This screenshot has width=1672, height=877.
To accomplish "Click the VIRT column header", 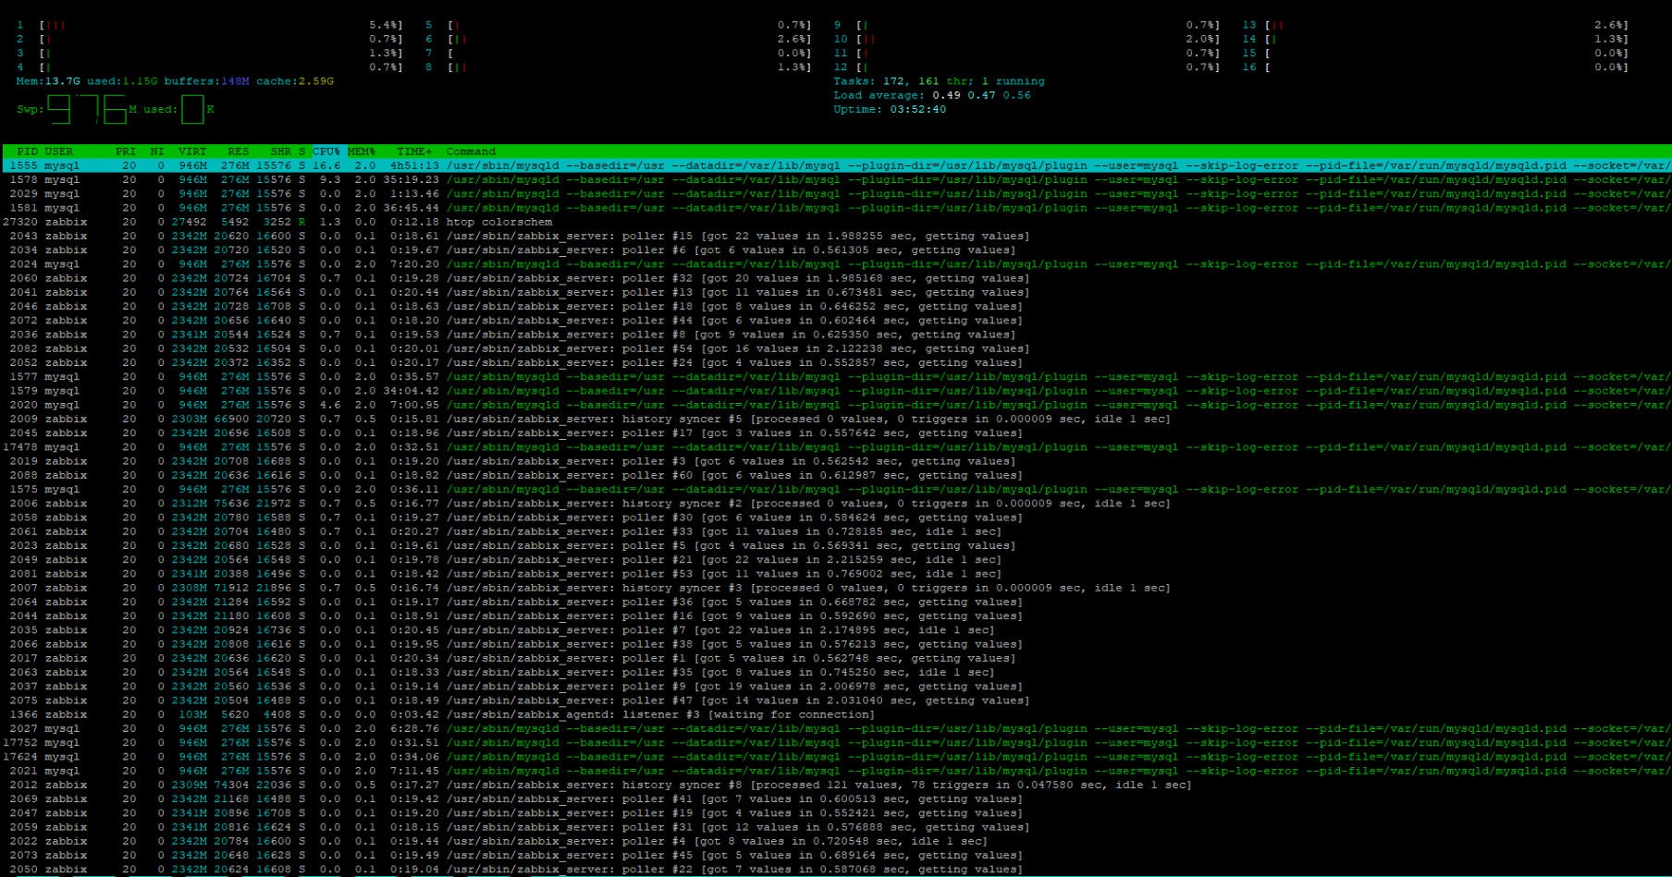I will coord(192,152).
